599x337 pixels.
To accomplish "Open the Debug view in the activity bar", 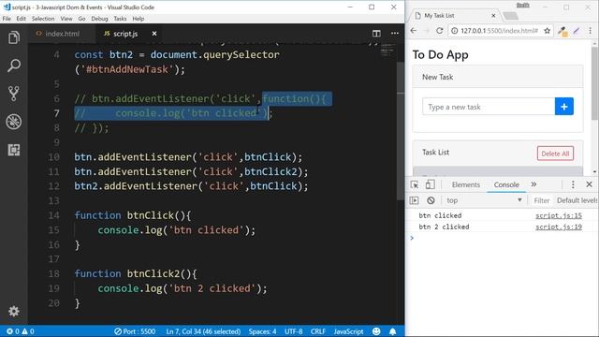I will click(14, 122).
